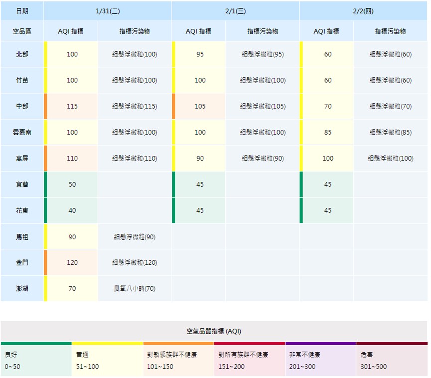Screen dimensions: 431x378
Task: Choose the 2/2(四) date column header
Action: pyautogui.click(x=363, y=11)
